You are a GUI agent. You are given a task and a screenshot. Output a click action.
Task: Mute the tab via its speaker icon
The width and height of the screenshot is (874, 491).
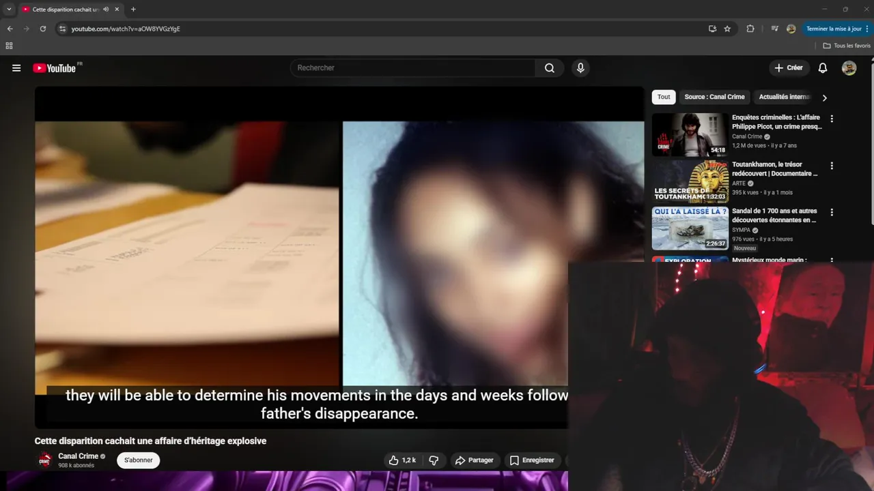pos(106,10)
